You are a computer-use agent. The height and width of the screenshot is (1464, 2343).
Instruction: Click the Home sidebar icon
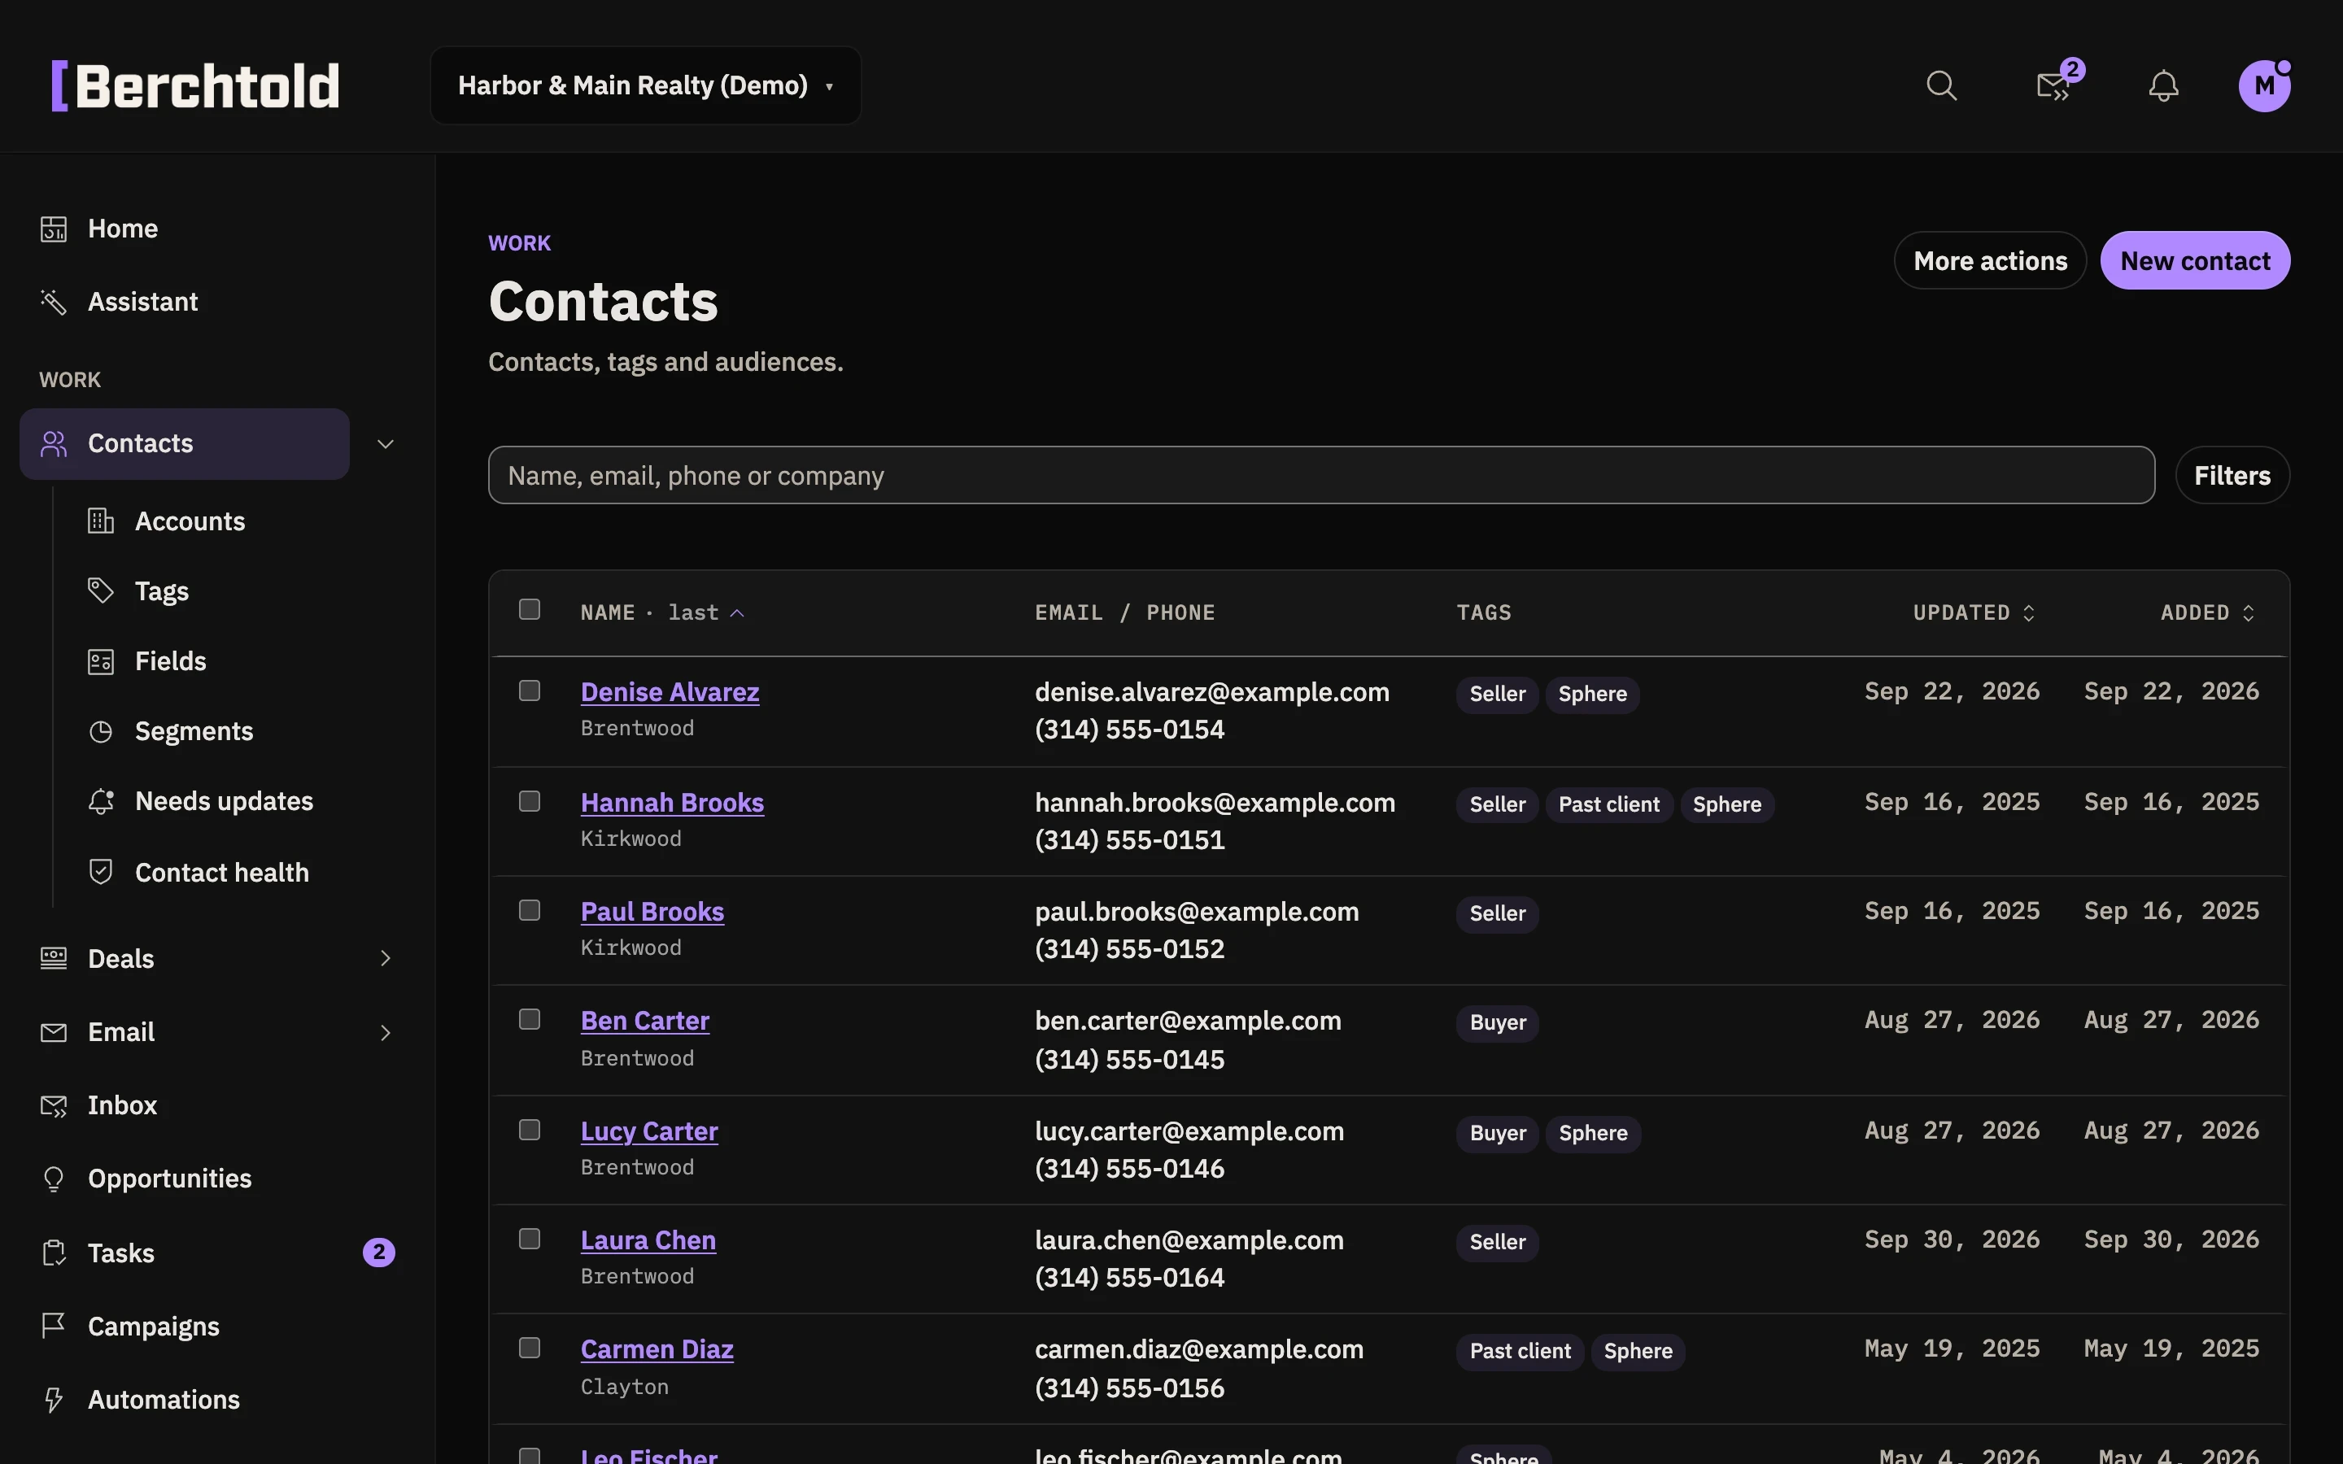(53, 229)
